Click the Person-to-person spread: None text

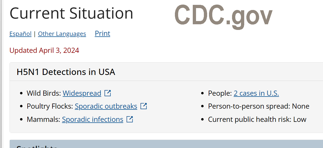click(x=259, y=106)
